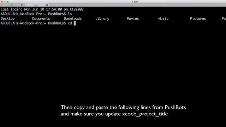Click the yellow minimize window button

pos(5,2)
